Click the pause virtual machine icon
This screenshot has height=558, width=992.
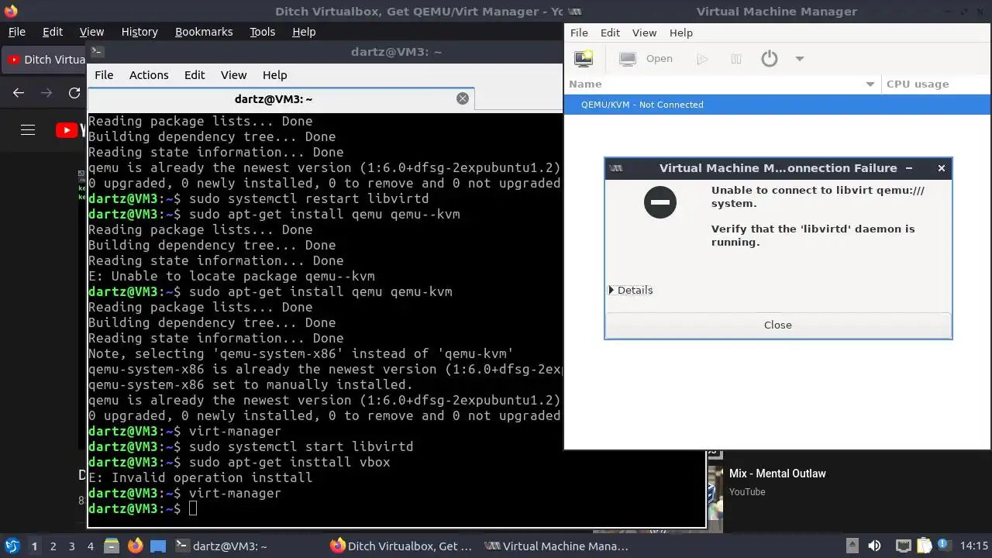736,59
